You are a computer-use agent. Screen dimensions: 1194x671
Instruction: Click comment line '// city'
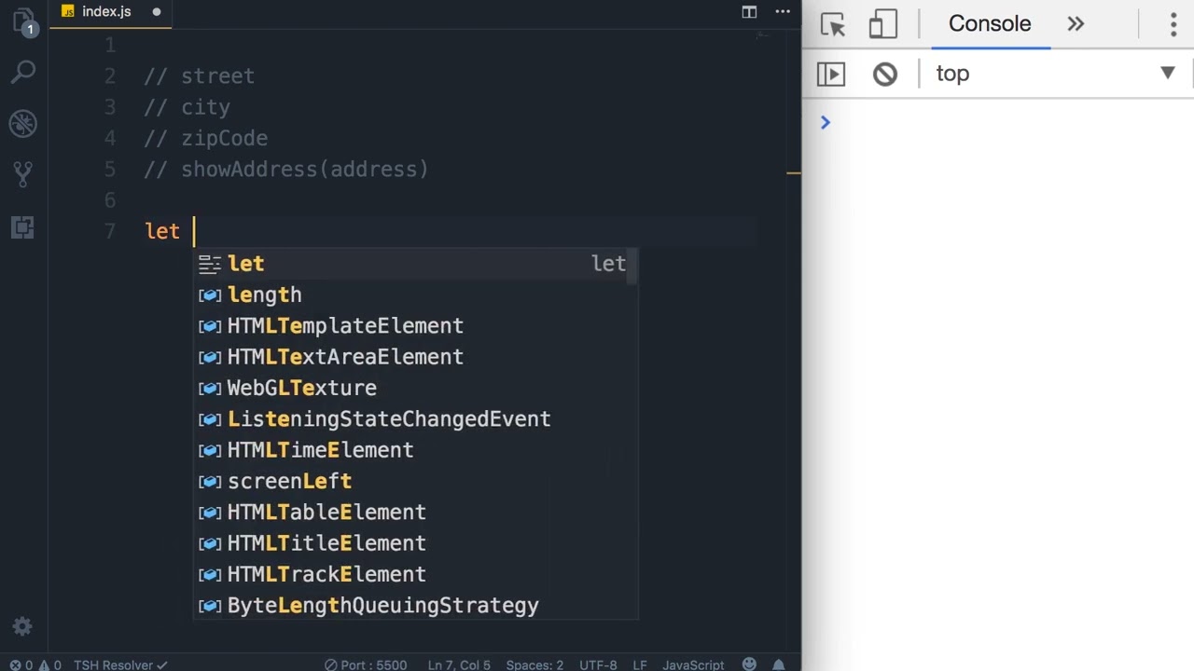click(x=187, y=107)
